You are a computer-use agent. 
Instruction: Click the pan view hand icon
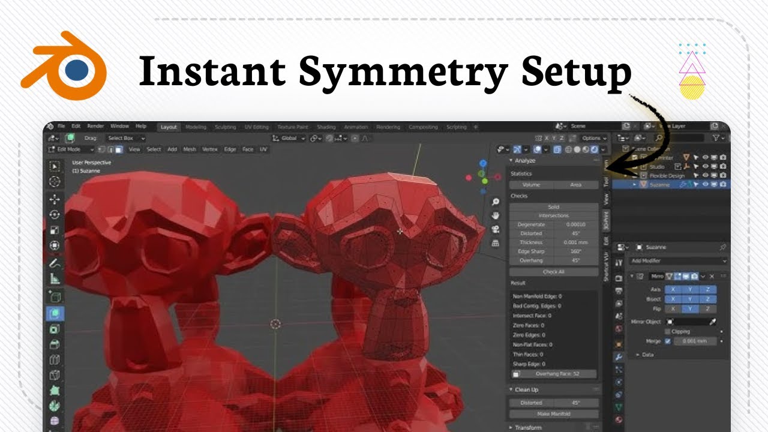[496, 216]
